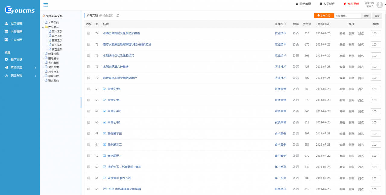Focus the 标题搜索 search input field
The image size is (386, 195).
pyautogui.click(x=348, y=16)
